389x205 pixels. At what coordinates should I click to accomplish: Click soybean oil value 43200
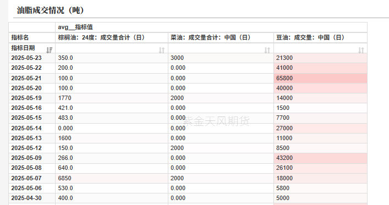point(284,158)
